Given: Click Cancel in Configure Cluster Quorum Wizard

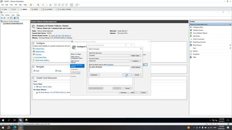Looking at the screenshot, I should 143,92.
